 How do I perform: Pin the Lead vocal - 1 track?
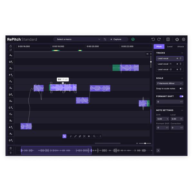click(180, 64)
